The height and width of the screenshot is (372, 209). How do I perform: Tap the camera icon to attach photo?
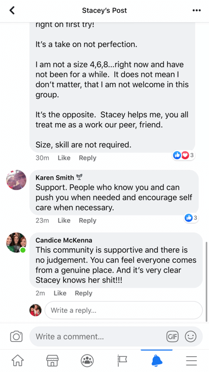16,337
